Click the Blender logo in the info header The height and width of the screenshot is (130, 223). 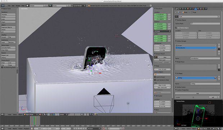(89, 5)
